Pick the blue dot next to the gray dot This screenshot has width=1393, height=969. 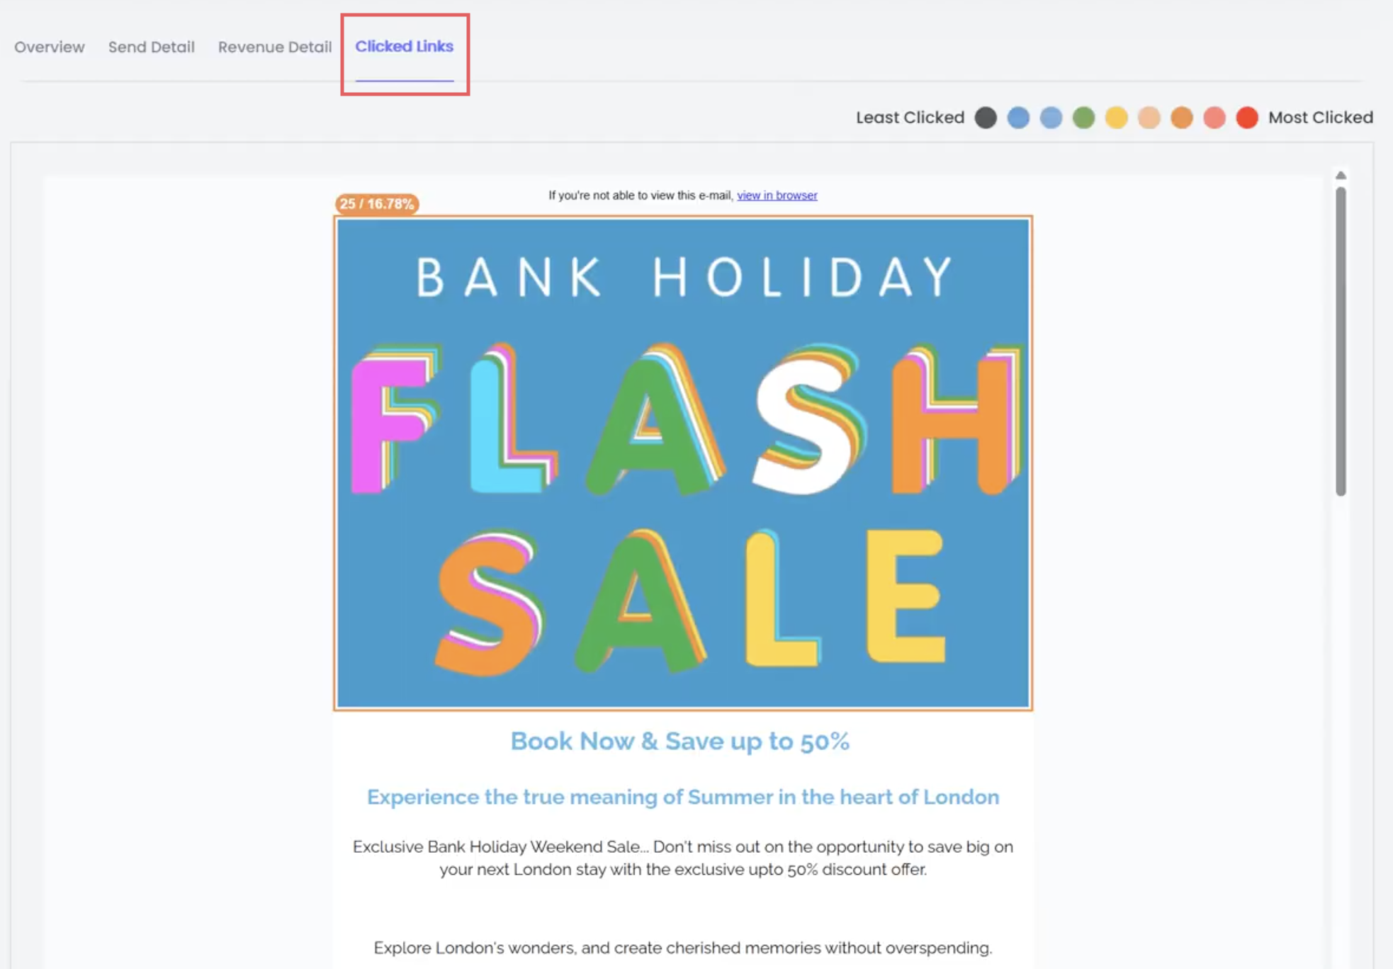pos(1018,118)
